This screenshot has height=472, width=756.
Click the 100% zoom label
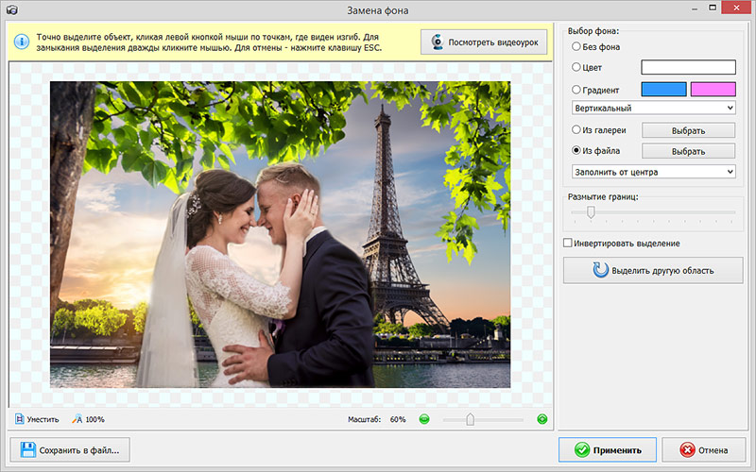95,419
